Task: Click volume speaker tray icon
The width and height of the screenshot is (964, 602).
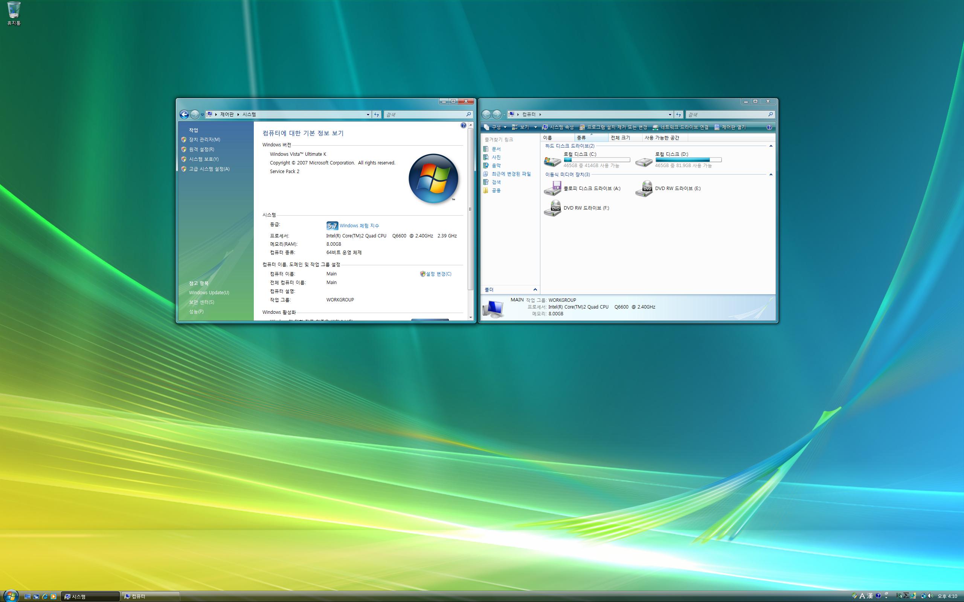Action: click(930, 596)
